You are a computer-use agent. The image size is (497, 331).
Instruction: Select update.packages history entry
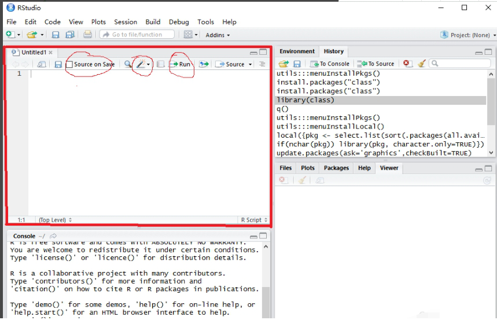[x=381, y=153]
